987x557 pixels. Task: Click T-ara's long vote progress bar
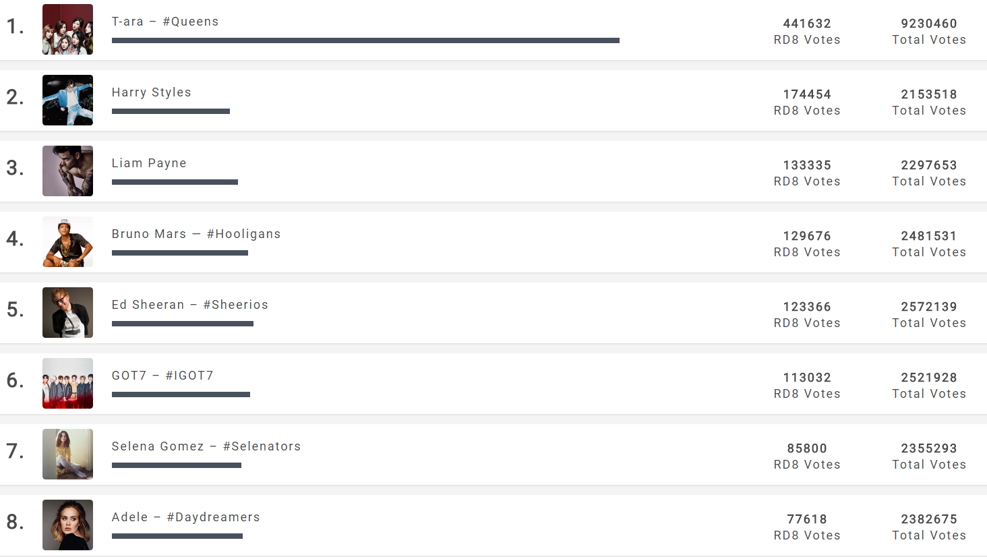click(x=365, y=40)
